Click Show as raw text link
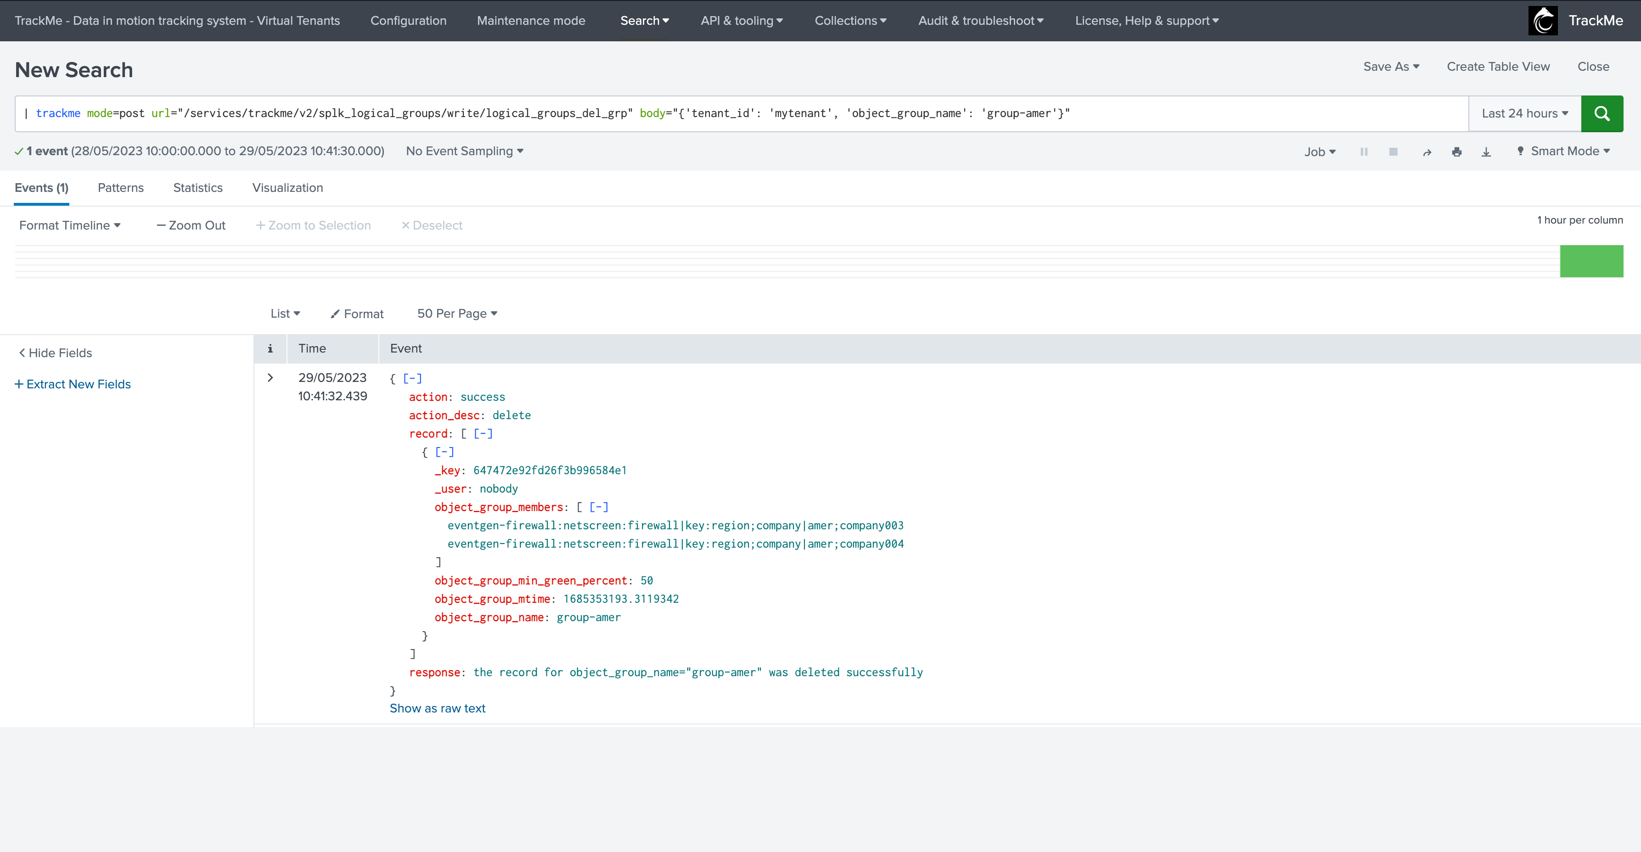The width and height of the screenshot is (1641, 852). pos(437,708)
